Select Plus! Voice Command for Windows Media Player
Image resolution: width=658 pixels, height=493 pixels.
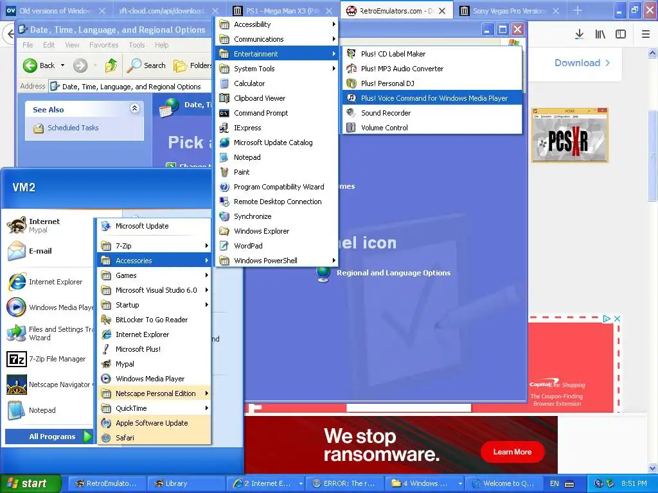[x=432, y=98]
